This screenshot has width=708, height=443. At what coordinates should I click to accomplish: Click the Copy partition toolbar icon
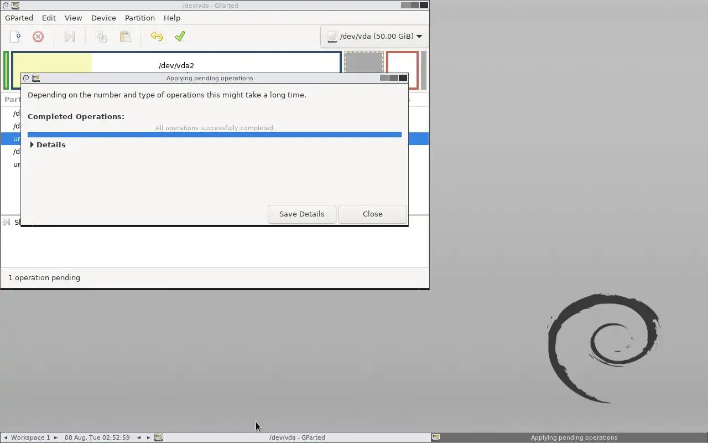pyautogui.click(x=101, y=37)
